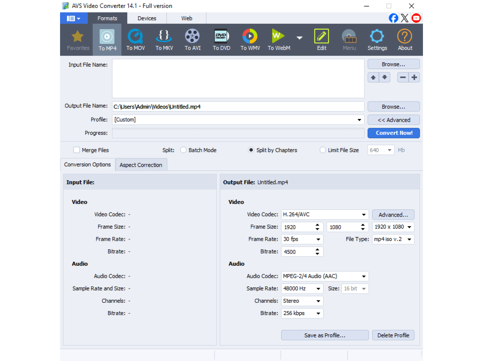The image size is (483, 361).
Task: Increase the video Bitrate with up arrow
Action: coord(317,250)
